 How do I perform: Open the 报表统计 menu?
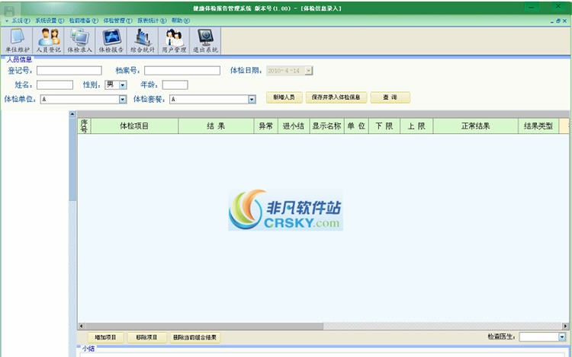tap(152, 21)
